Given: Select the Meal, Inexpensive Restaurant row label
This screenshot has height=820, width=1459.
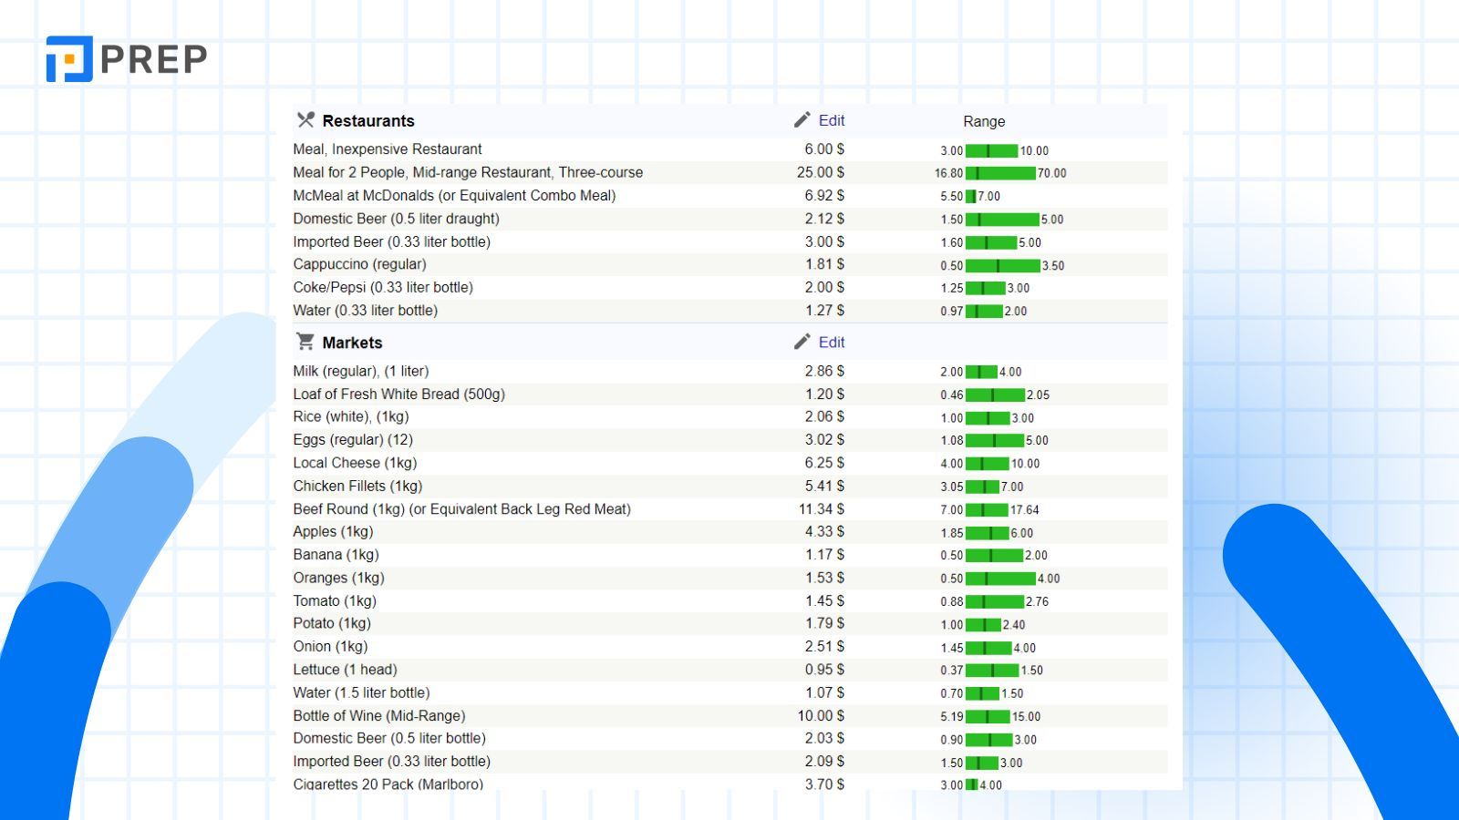Looking at the screenshot, I should 388,149.
